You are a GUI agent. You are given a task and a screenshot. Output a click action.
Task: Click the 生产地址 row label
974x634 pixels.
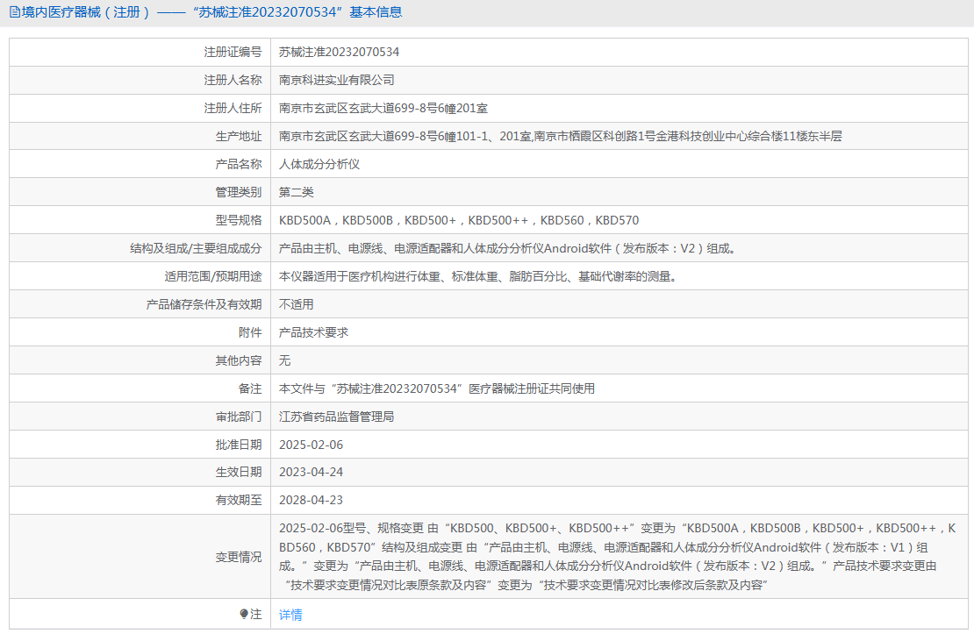[239, 136]
